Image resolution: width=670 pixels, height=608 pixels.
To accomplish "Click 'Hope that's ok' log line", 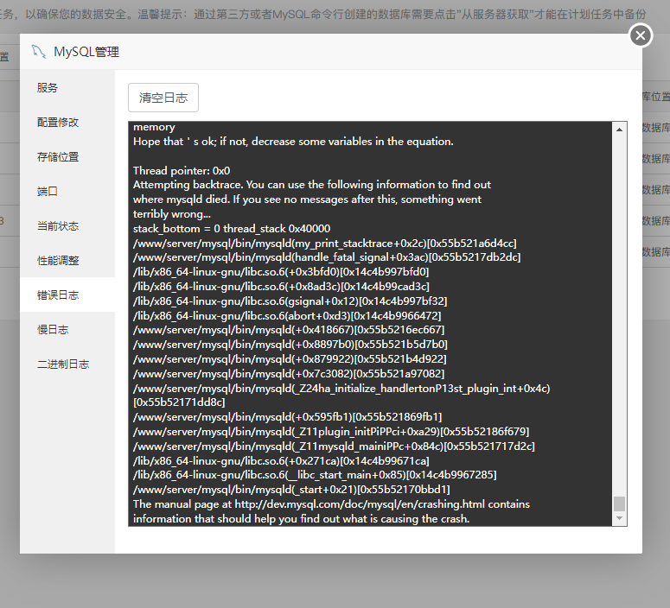I will click(x=293, y=142).
